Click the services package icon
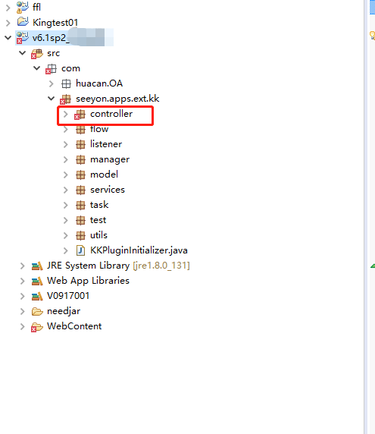The image size is (375, 434). tap(80, 190)
